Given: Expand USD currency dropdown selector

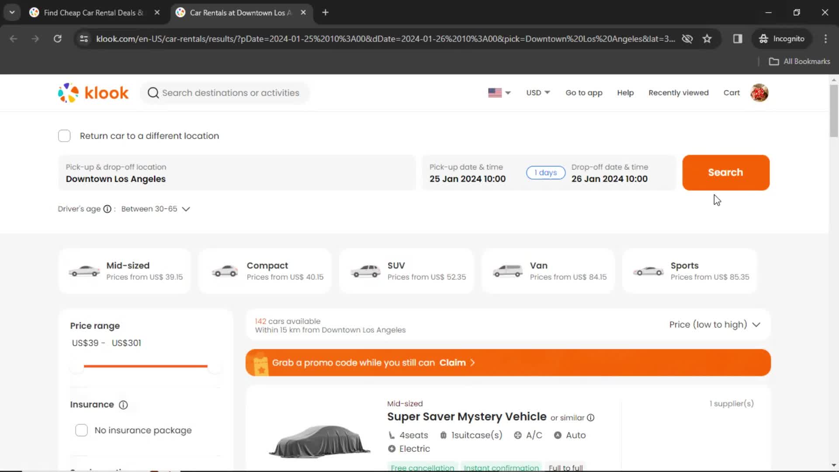Looking at the screenshot, I should click(x=537, y=93).
